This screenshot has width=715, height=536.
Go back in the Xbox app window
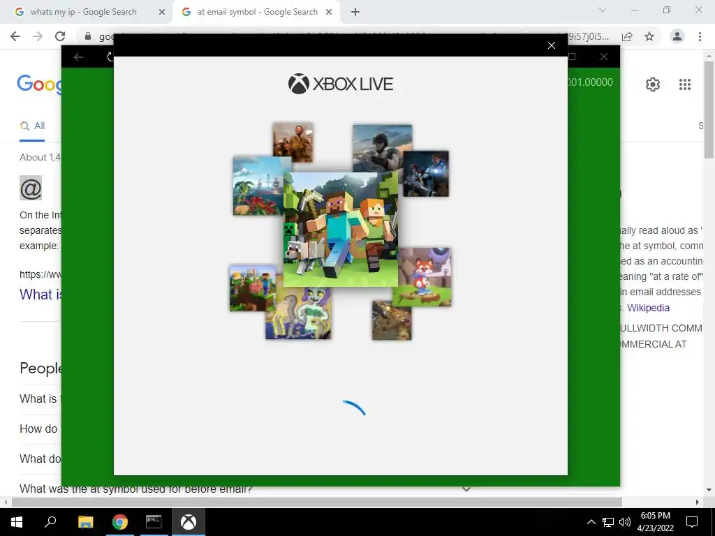point(78,57)
